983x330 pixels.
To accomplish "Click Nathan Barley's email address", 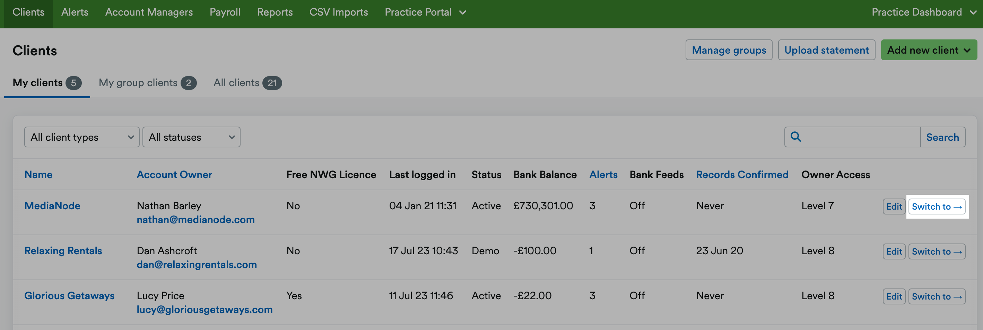I will [x=195, y=219].
